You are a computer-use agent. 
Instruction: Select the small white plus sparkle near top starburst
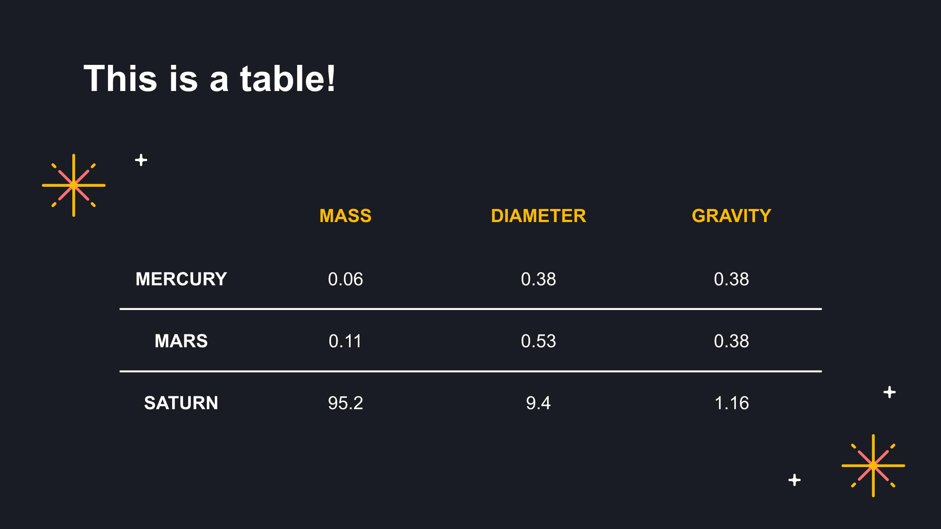pos(141,160)
